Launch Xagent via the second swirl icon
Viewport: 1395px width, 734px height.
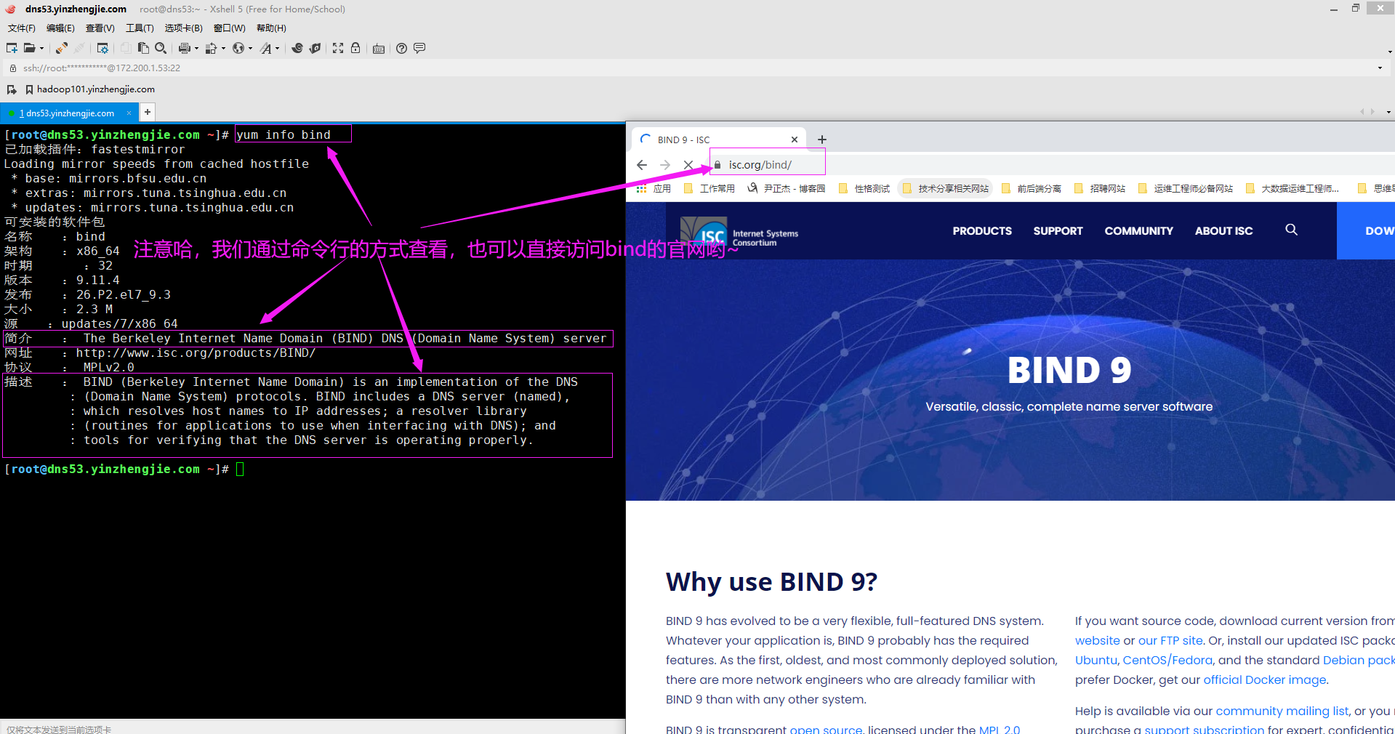(x=315, y=48)
